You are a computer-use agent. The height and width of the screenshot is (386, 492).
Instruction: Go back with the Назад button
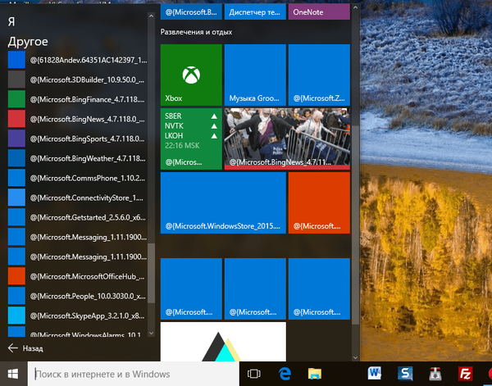pos(25,348)
